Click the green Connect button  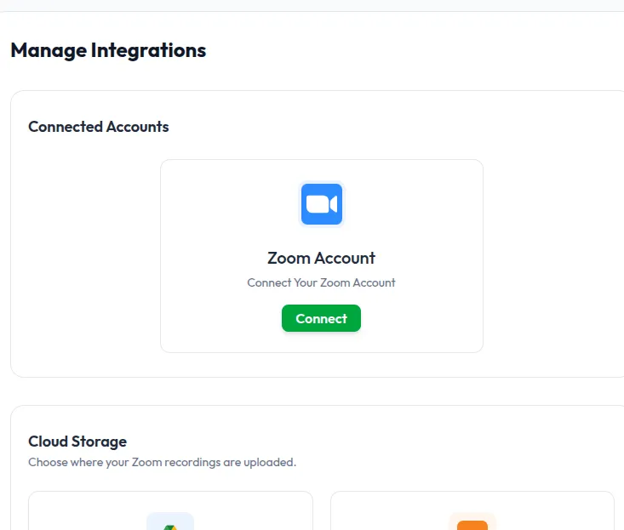pyautogui.click(x=321, y=318)
